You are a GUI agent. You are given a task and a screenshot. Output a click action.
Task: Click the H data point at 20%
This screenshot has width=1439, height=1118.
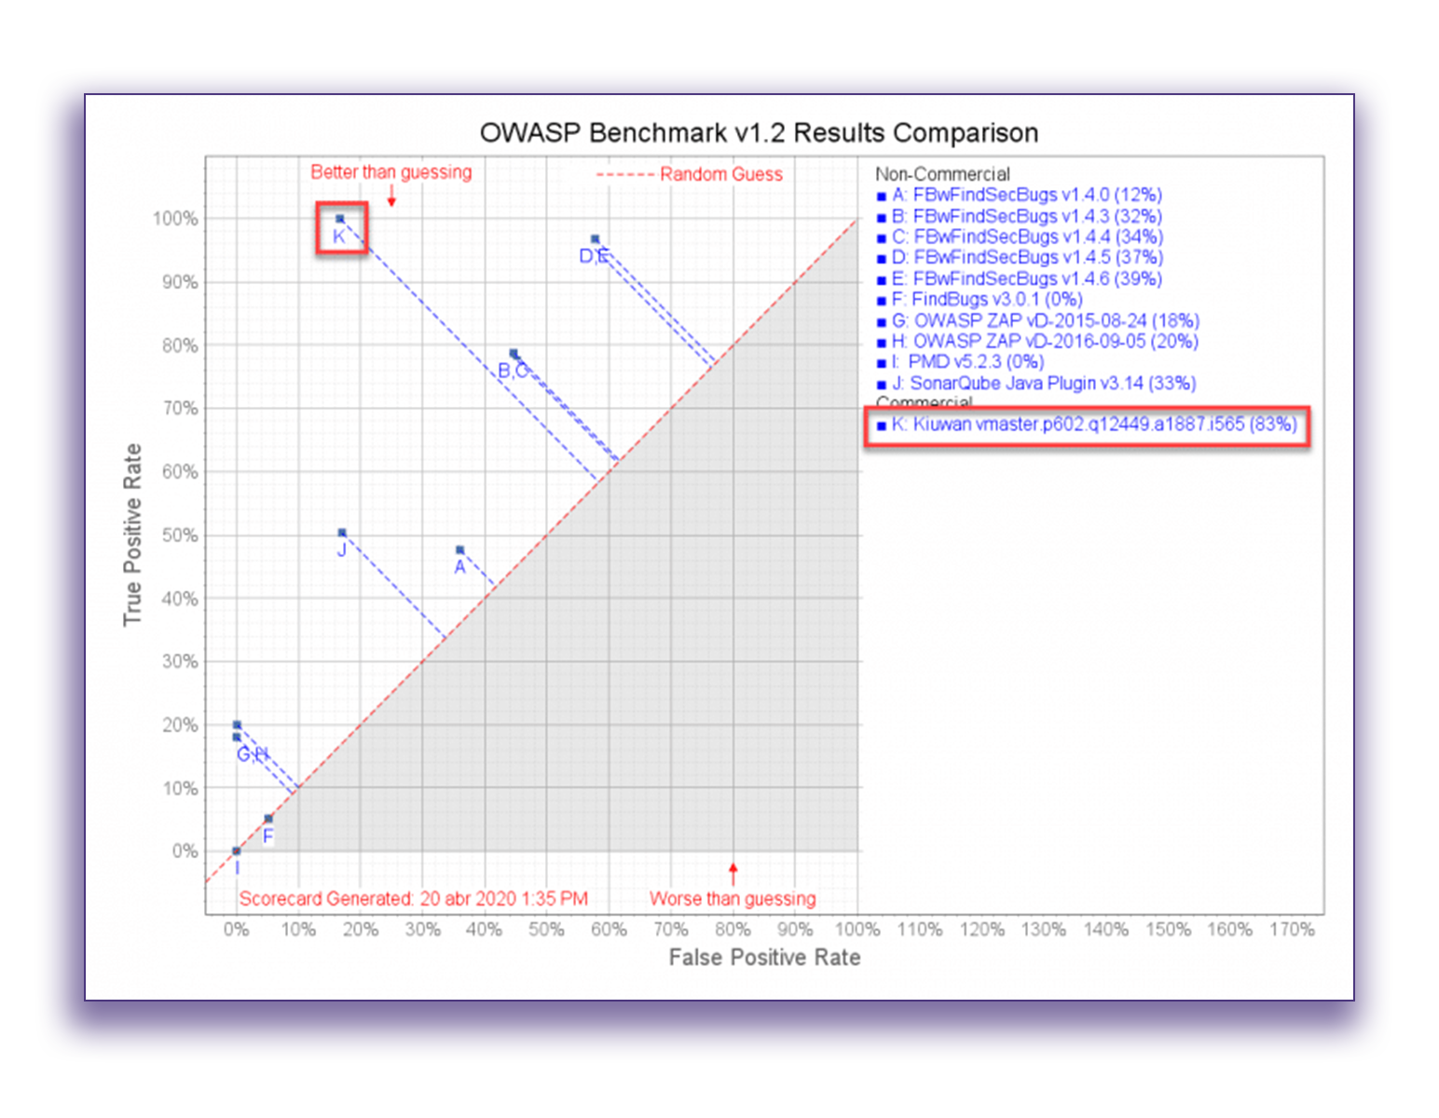pyautogui.click(x=237, y=725)
